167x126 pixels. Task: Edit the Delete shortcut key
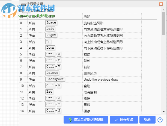(52, 73)
